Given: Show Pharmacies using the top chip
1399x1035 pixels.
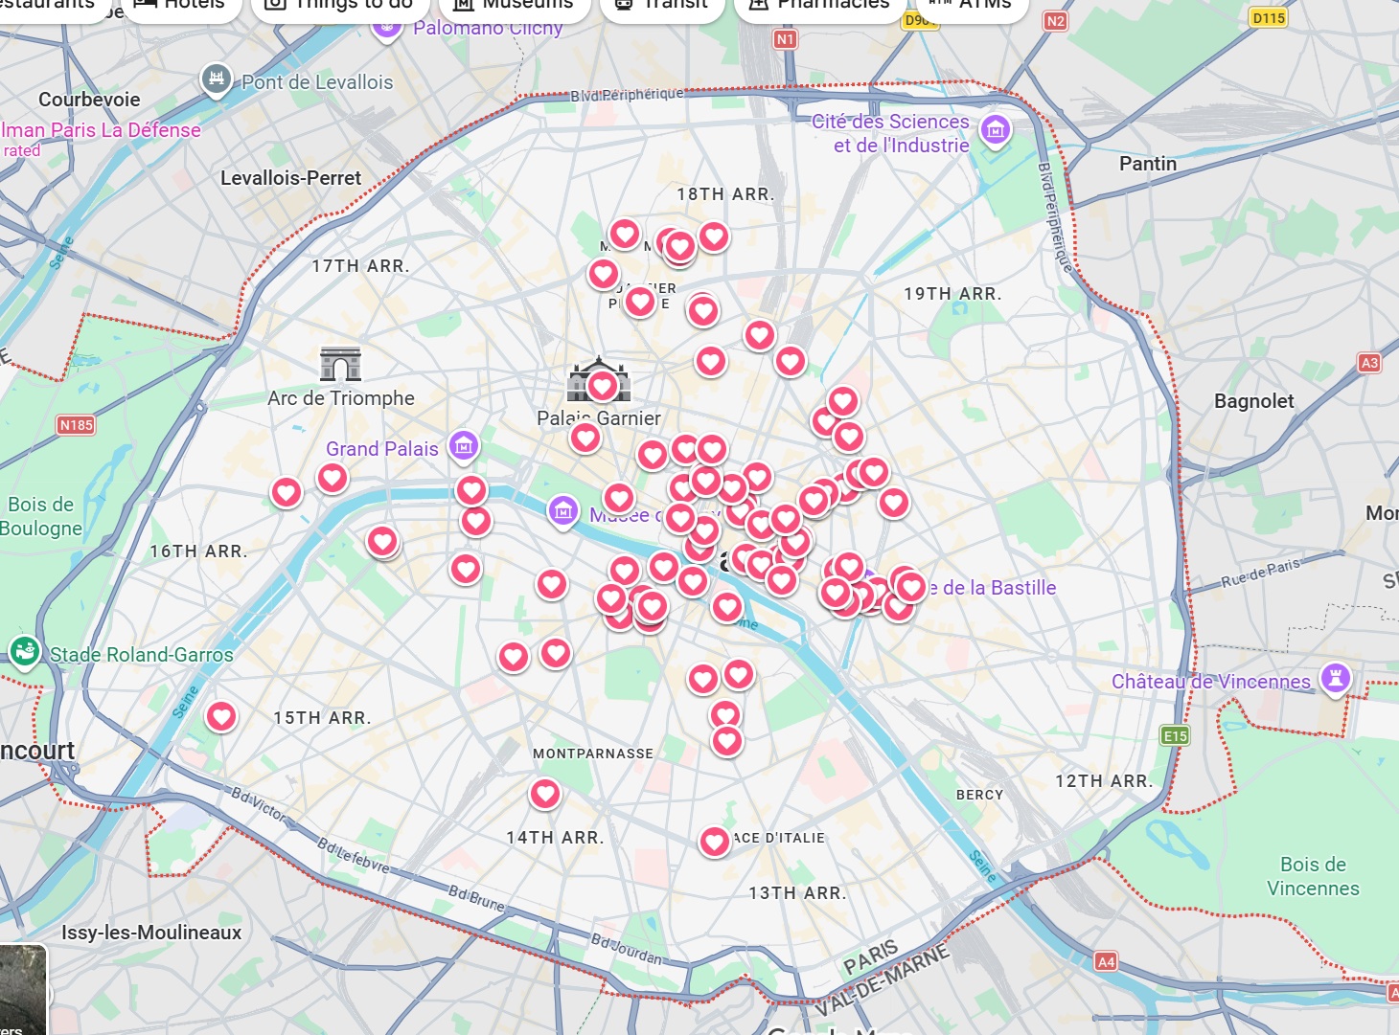Looking at the screenshot, I should coord(818,5).
